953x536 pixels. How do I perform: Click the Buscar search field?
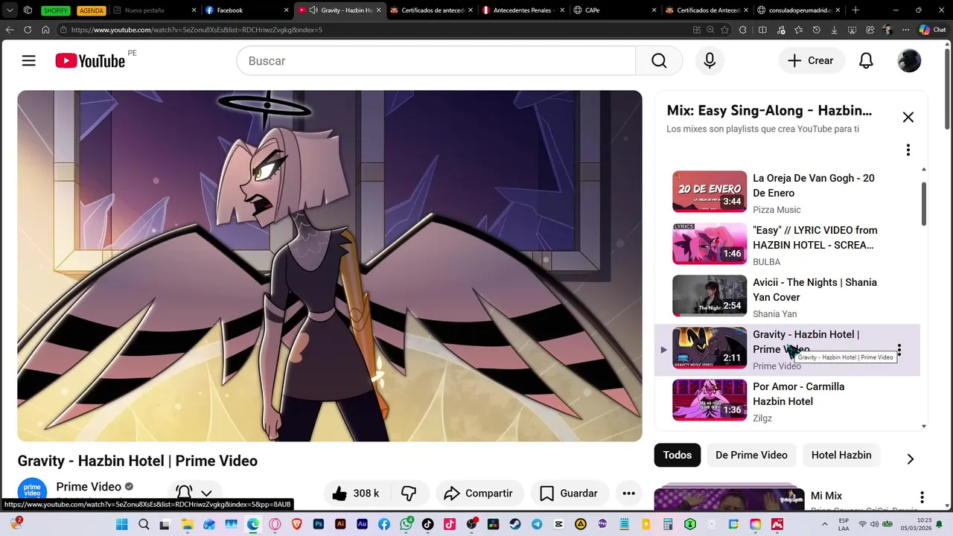436,61
